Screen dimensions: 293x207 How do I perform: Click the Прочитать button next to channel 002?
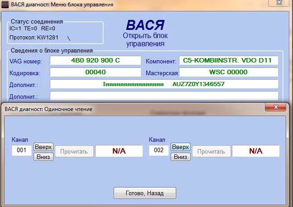pyautogui.click(x=211, y=151)
